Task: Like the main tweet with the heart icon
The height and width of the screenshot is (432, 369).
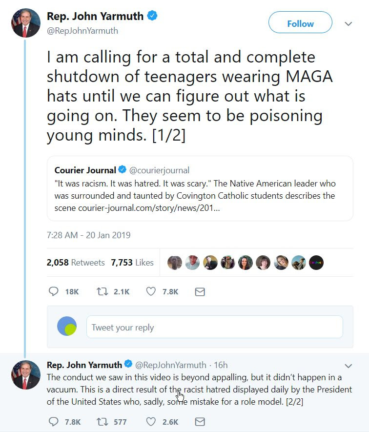Action: pyautogui.click(x=151, y=291)
